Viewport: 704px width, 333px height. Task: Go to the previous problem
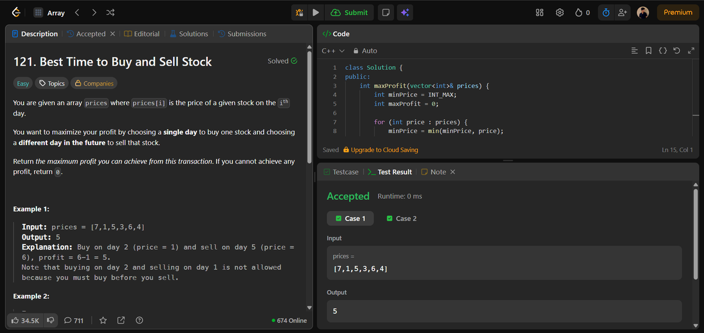[x=77, y=12]
